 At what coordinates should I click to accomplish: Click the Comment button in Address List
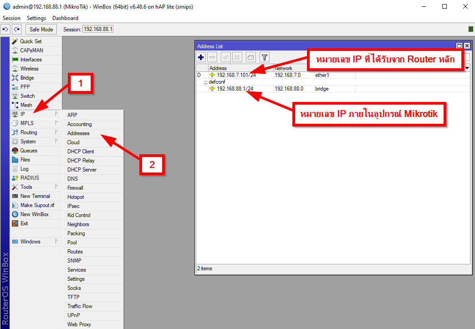(251, 57)
